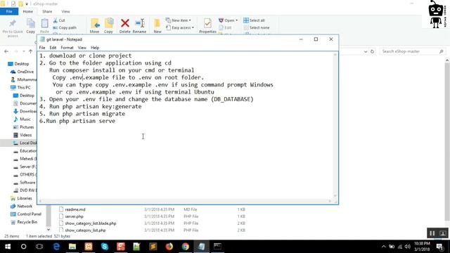Open the Explorer address bar history dropdown
The width and height of the screenshot is (450, 253).
(366, 51)
